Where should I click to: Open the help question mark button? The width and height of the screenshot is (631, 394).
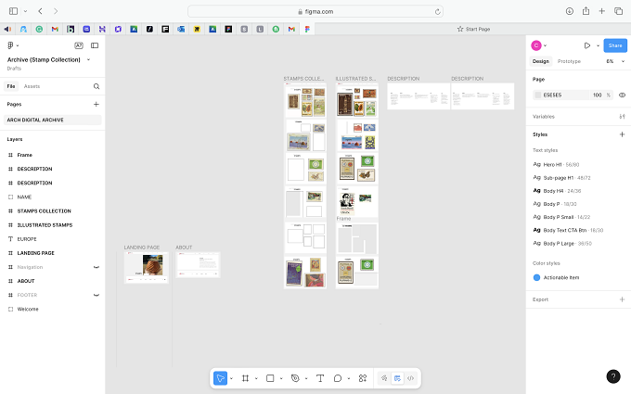[613, 376]
